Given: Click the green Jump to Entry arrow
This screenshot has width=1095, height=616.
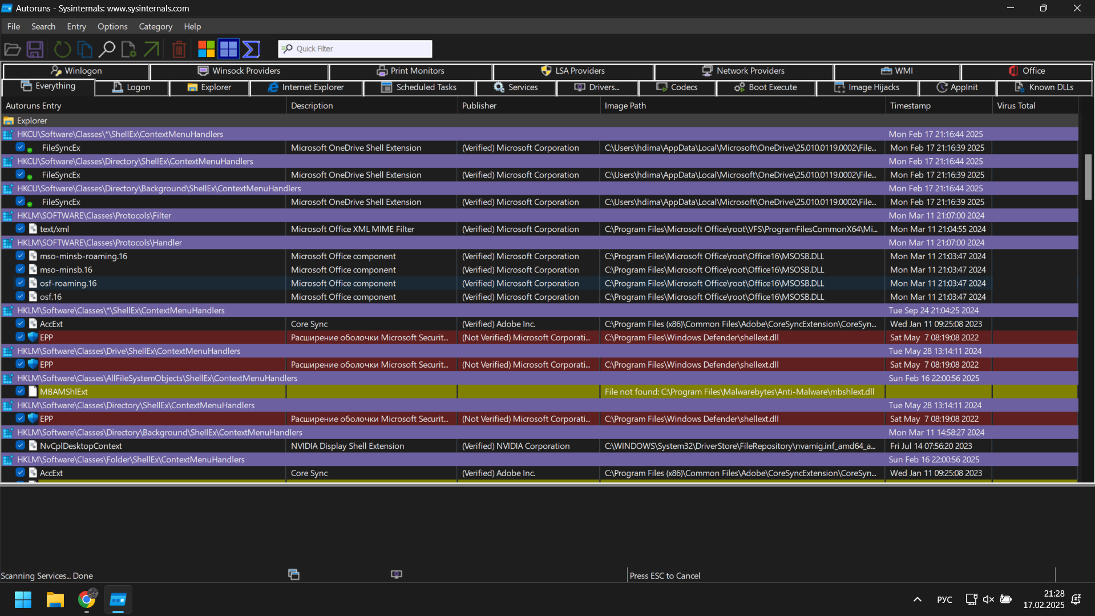Looking at the screenshot, I should point(151,49).
